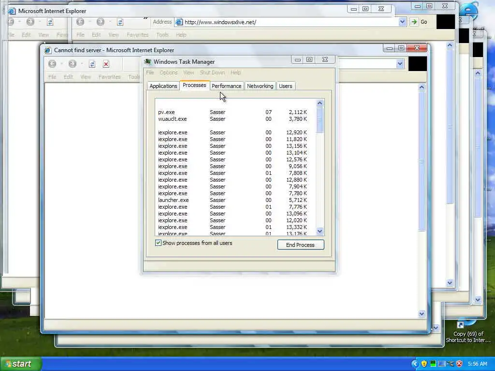Screen dimensions: 495x371
Task: Click the 5:56 AM clock
Action: click(x=477, y=364)
